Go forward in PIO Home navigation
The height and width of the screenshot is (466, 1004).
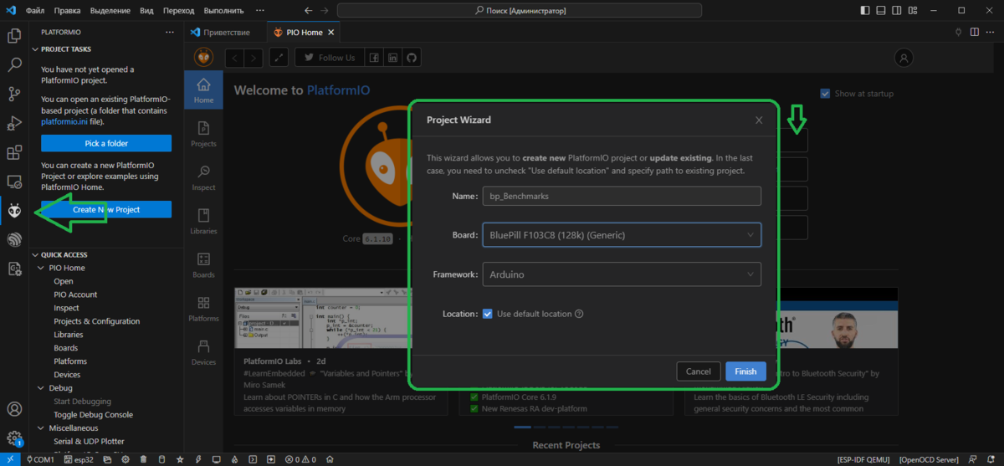(253, 58)
